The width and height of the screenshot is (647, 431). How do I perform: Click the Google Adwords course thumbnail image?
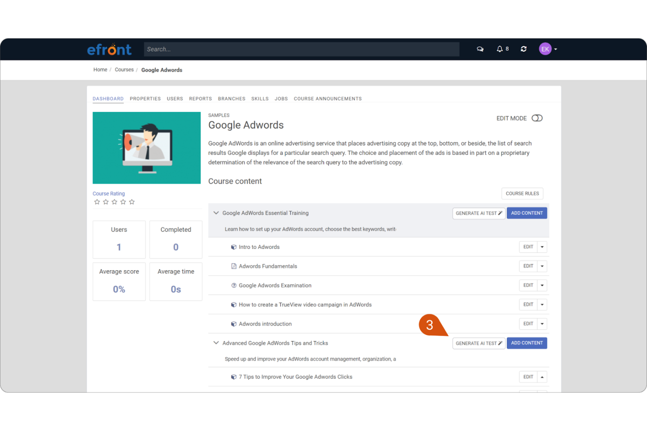[146, 148]
